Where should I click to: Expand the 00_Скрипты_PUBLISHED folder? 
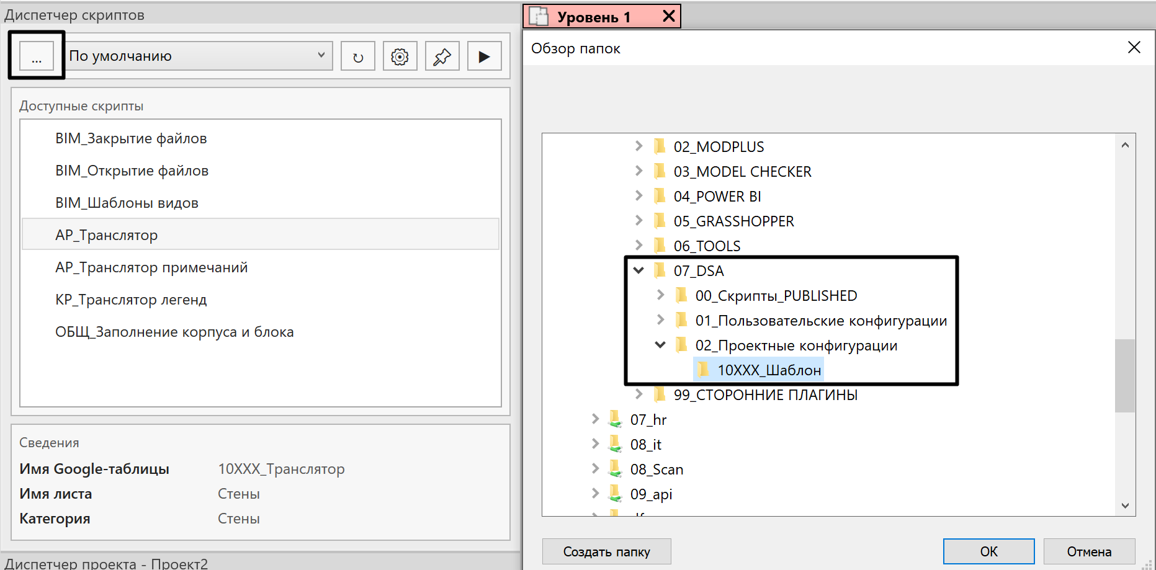[660, 295]
